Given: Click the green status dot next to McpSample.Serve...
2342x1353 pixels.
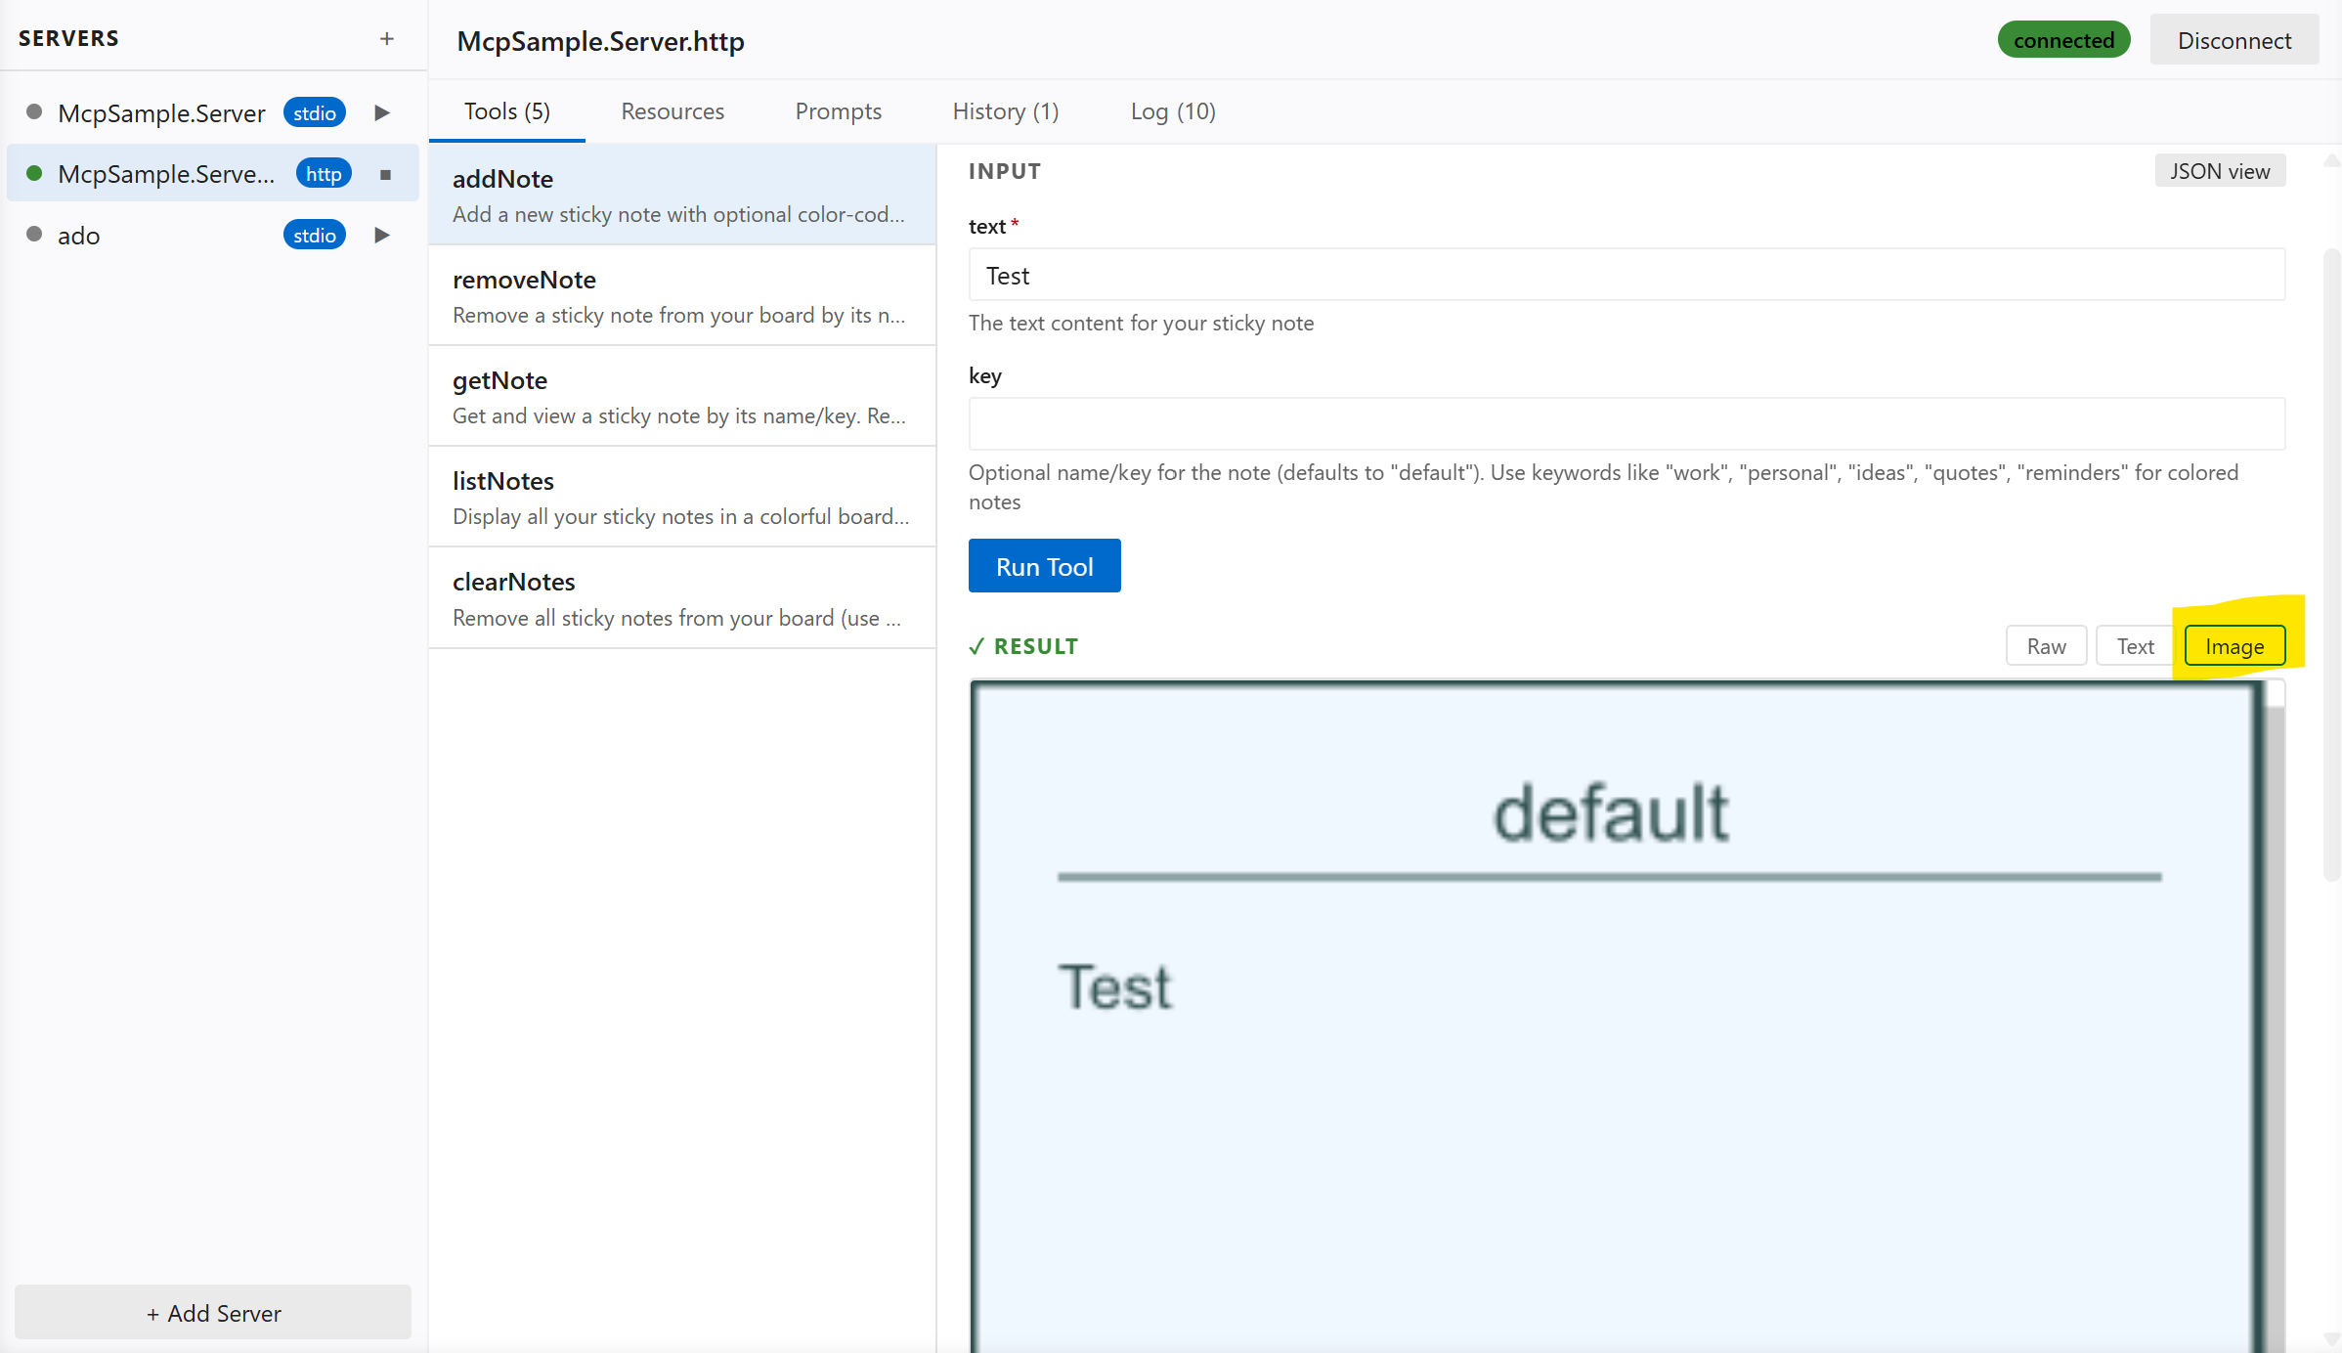Looking at the screenshot, I should click(x=32, y=173).
